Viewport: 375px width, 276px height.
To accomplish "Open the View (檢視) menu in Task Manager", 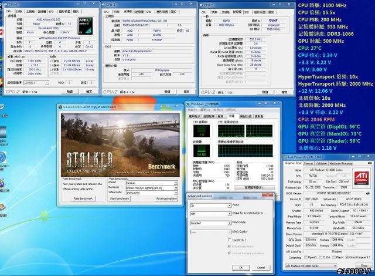I will pos(218,110).
